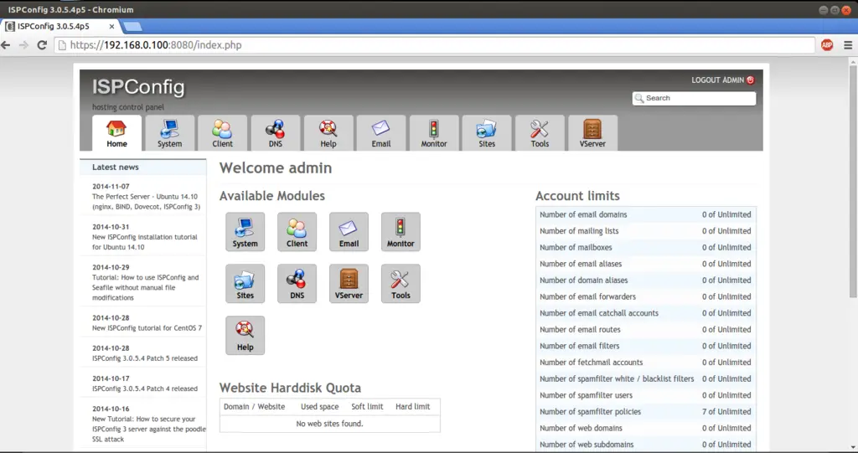Image resolution: width=858 pixels, height=453 pixels.
Task: Open the DNS tab in top navigation
Action: click(275, 133)
